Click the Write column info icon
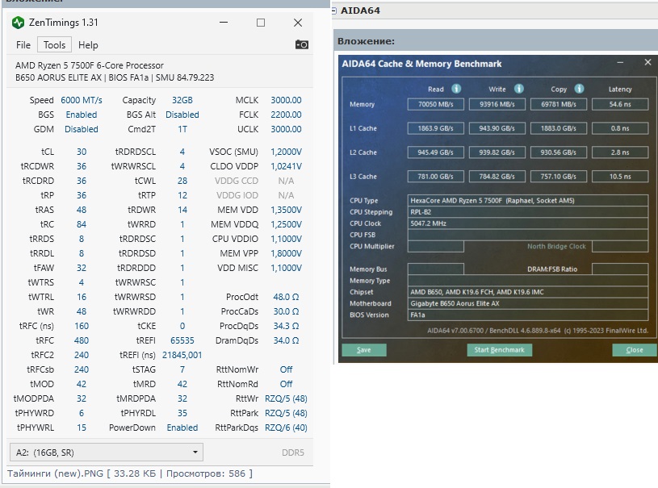This screenshot has height=488, width=658. (519, 89)
